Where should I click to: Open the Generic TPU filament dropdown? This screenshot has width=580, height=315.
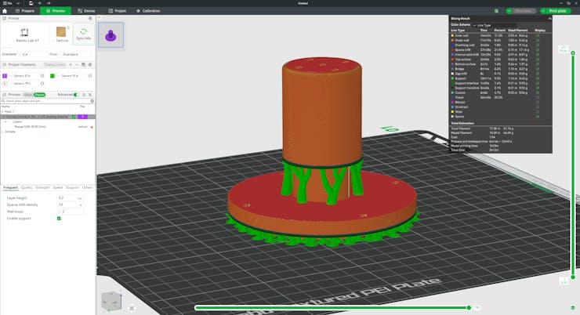24,84
